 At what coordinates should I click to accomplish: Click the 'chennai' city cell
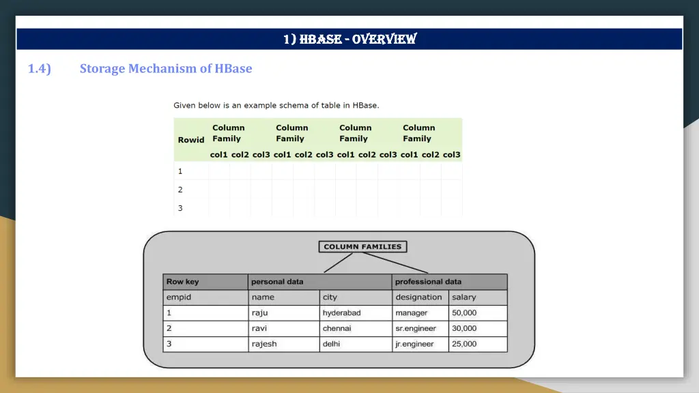tap(355, 328)
